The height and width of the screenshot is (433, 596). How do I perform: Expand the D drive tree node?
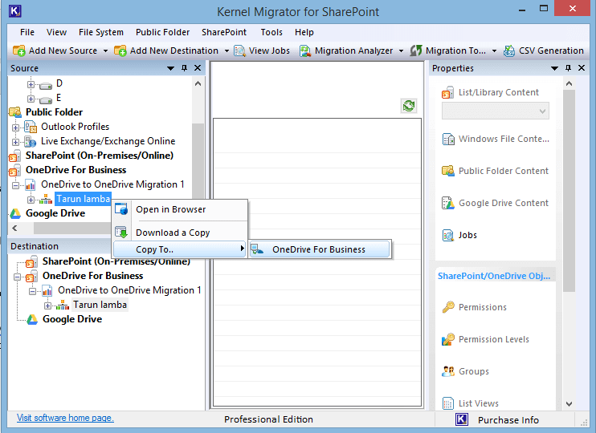[31, 83]
